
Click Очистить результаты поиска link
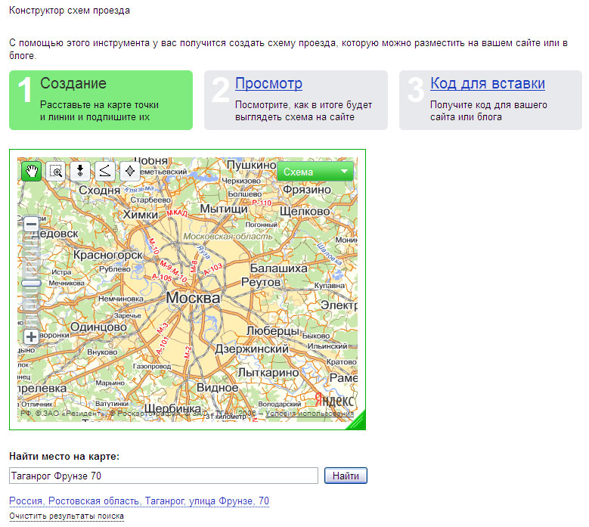coord(67,516)
